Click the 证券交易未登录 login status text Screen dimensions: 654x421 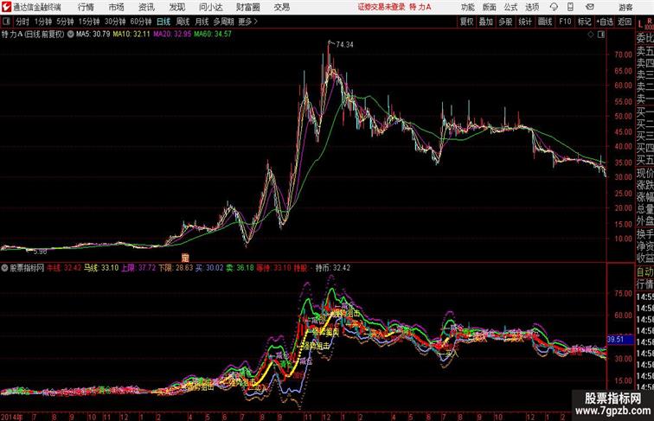click(381, 7)
